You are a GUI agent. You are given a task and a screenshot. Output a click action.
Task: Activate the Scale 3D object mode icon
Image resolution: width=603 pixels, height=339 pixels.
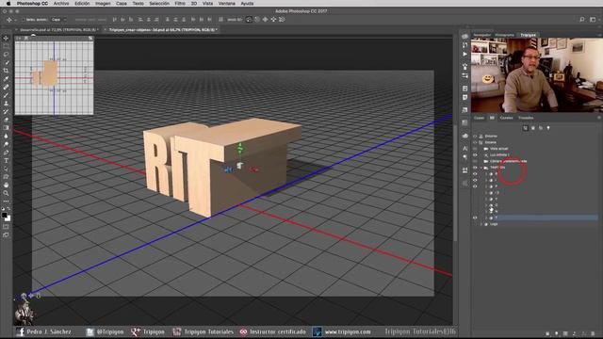pyautogui.click(x=282, y=19)
